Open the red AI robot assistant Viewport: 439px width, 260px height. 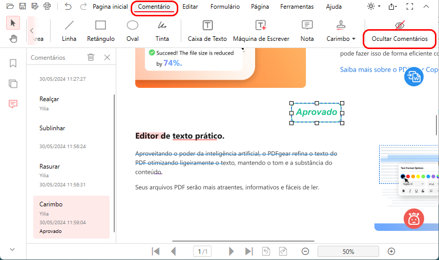coord(413,219)
